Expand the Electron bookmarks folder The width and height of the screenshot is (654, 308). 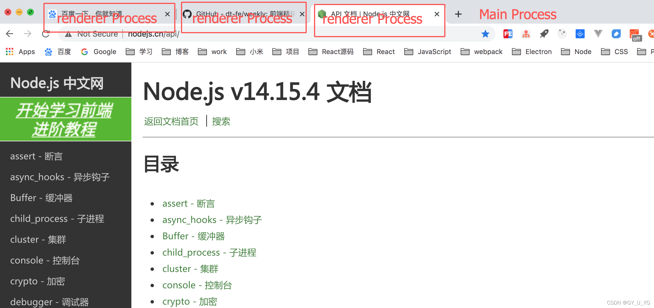click(x=532, y=52)
